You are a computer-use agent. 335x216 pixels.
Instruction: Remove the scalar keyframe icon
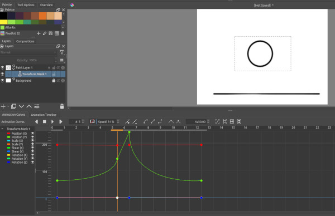click(135, 121)
